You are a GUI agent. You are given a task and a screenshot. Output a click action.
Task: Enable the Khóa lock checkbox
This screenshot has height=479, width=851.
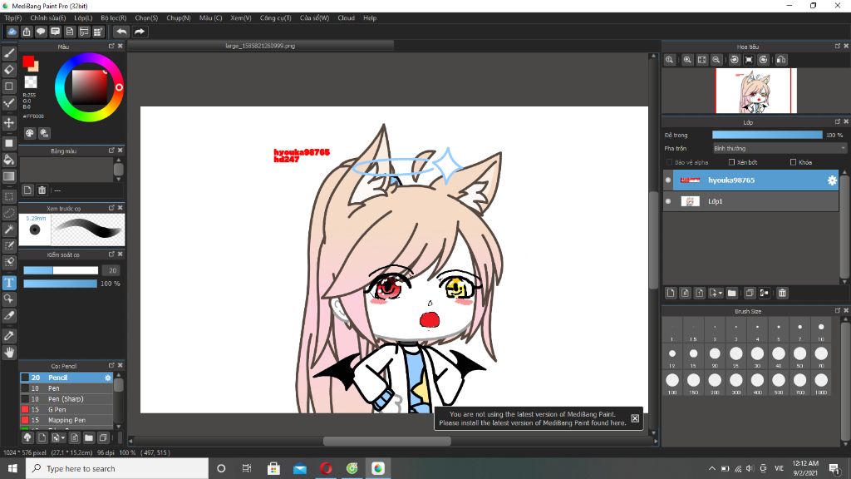[793, 162]
